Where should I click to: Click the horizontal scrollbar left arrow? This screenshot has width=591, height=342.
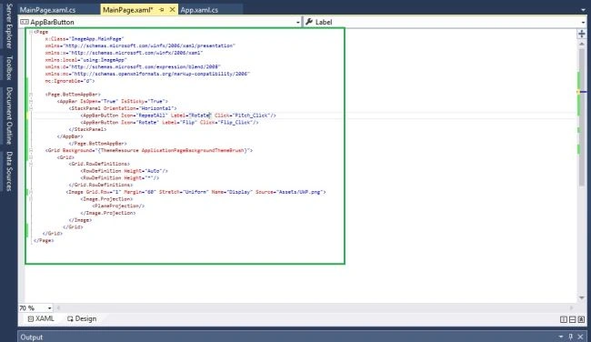pos(58,308)
